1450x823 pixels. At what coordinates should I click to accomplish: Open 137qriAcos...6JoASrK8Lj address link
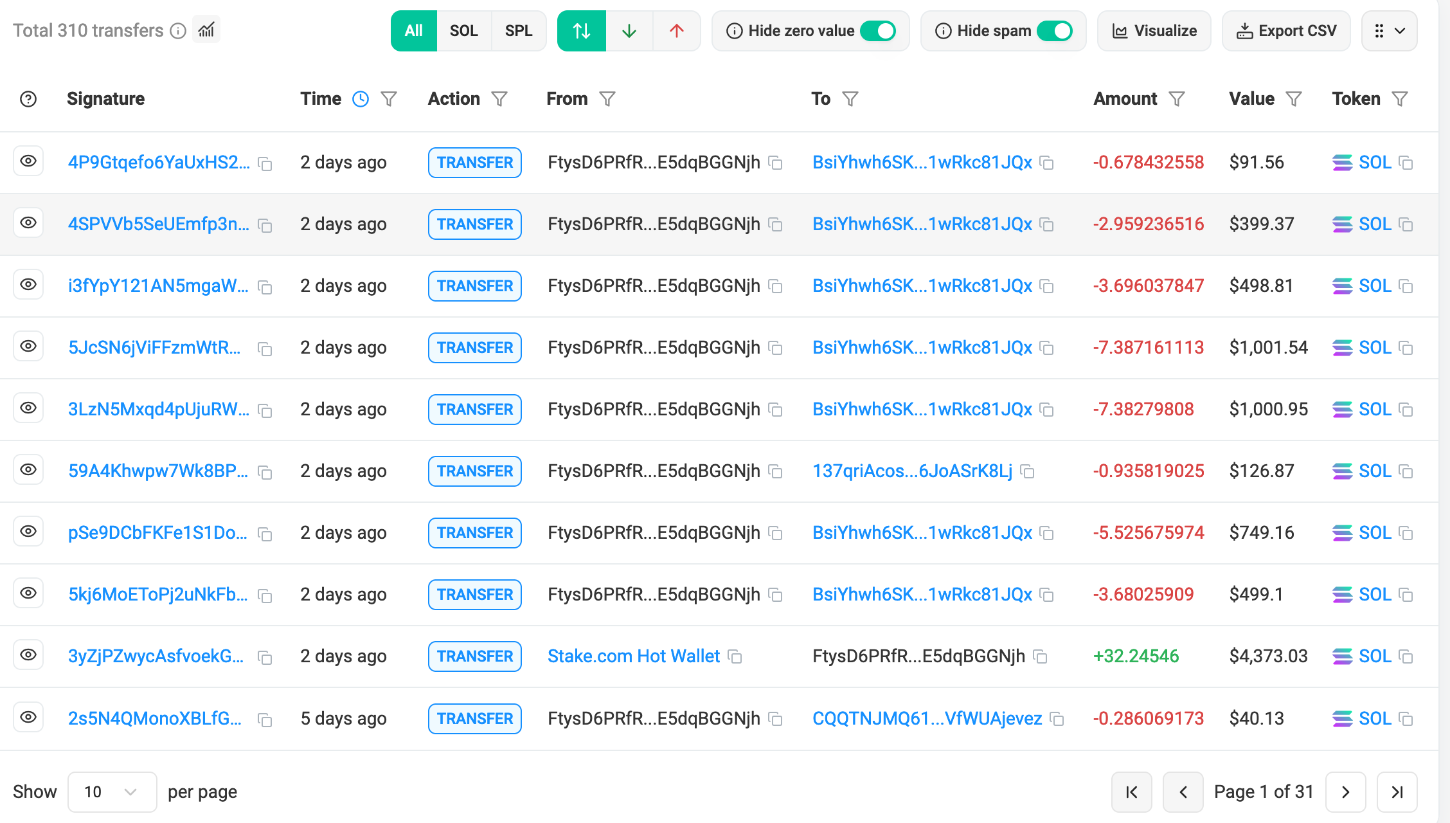913,471
